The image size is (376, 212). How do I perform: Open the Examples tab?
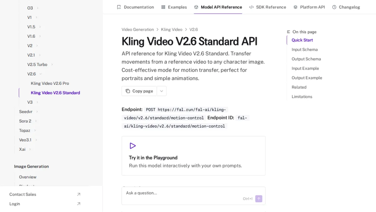tap(174, 7)
